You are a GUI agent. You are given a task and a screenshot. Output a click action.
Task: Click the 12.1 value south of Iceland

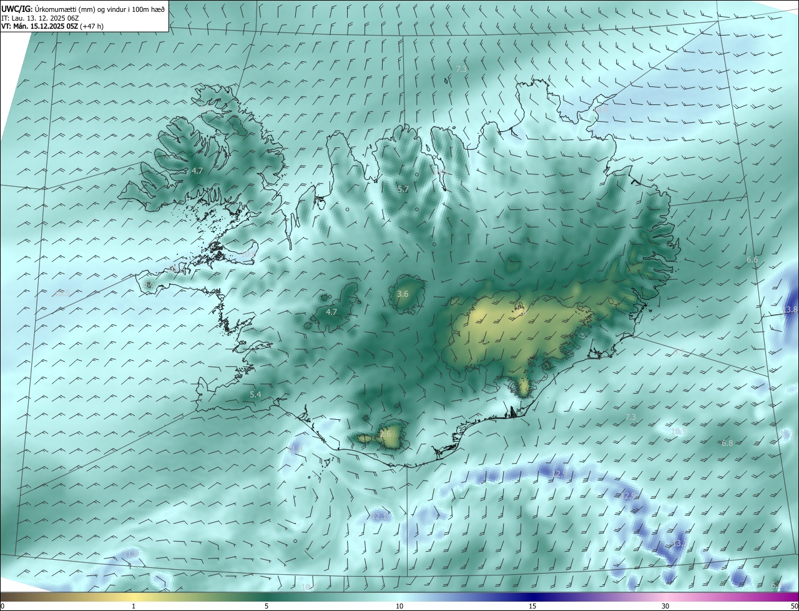(379, 517)
